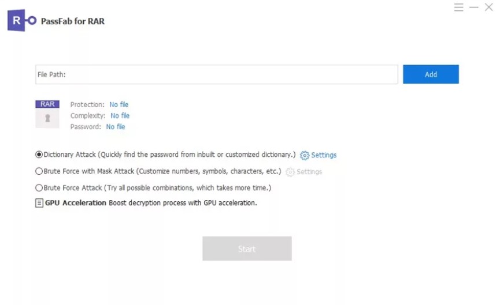496x305 pixels.
Task: Click the RAR lock file thumbnail
Action: coord(47,114)
